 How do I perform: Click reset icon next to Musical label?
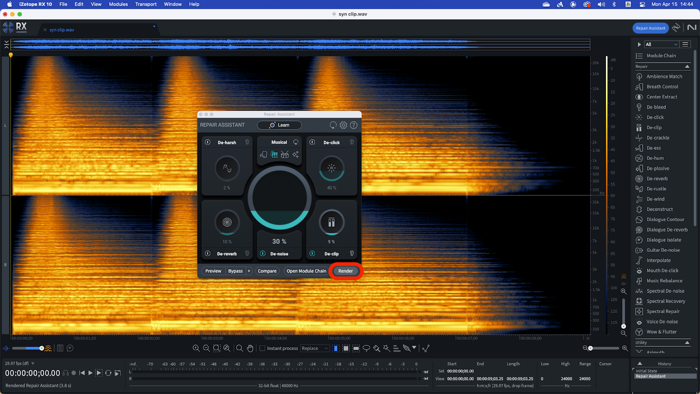(296, 142)
